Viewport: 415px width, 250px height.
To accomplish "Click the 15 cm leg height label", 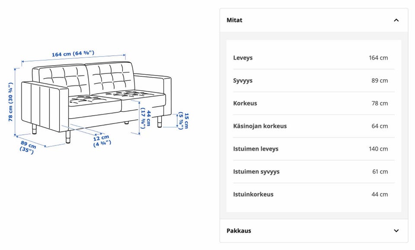I will tap(183, 121).
